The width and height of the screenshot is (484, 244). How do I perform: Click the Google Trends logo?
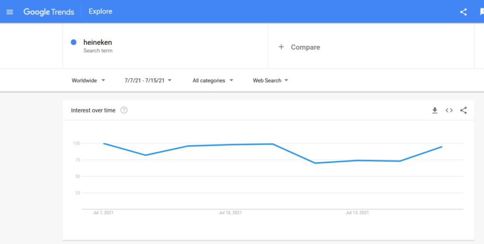[x=49, y=12]
